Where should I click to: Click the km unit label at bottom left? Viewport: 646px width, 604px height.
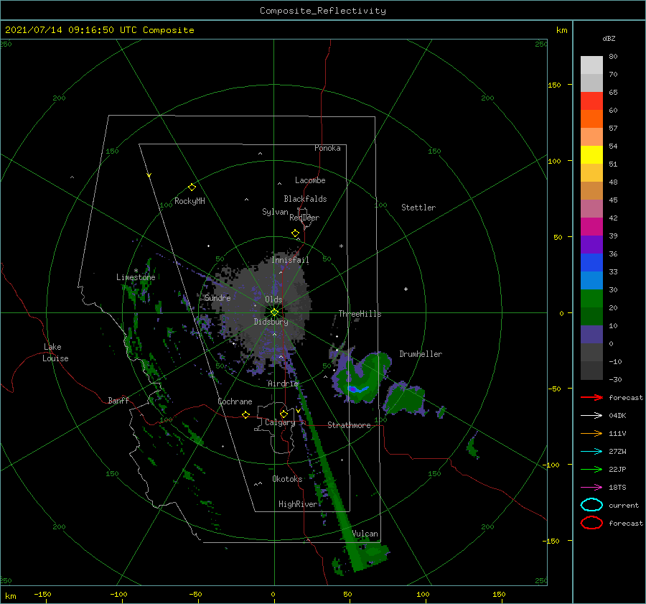pyautogui.click(x=11, y=596)
